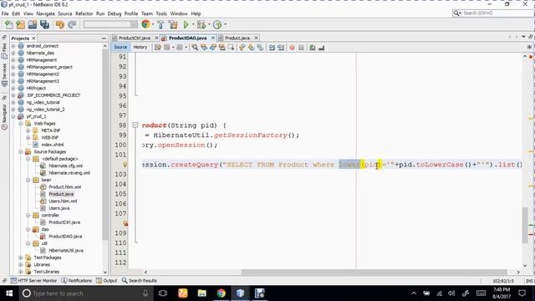The height and width of the screenshot is (301, 535).
Task: Toggle the Highlight Search icon in editor toolbar
Action: (222, 48)
